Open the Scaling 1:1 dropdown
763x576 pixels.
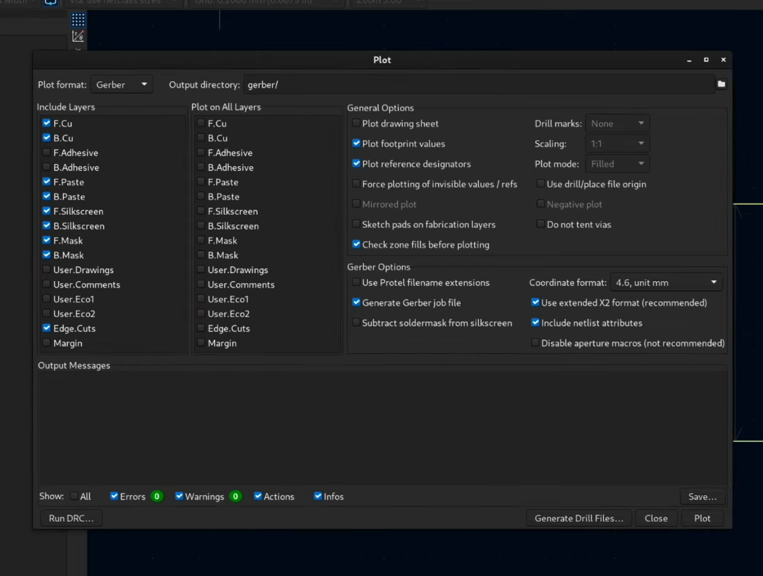(x=617, y=144)
